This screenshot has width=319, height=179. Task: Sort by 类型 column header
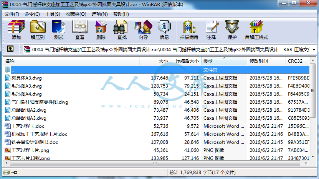(x=224, y=61)
